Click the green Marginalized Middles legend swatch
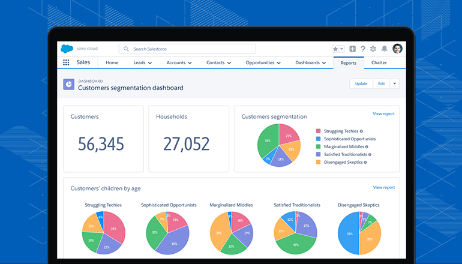 click(318, 146)
